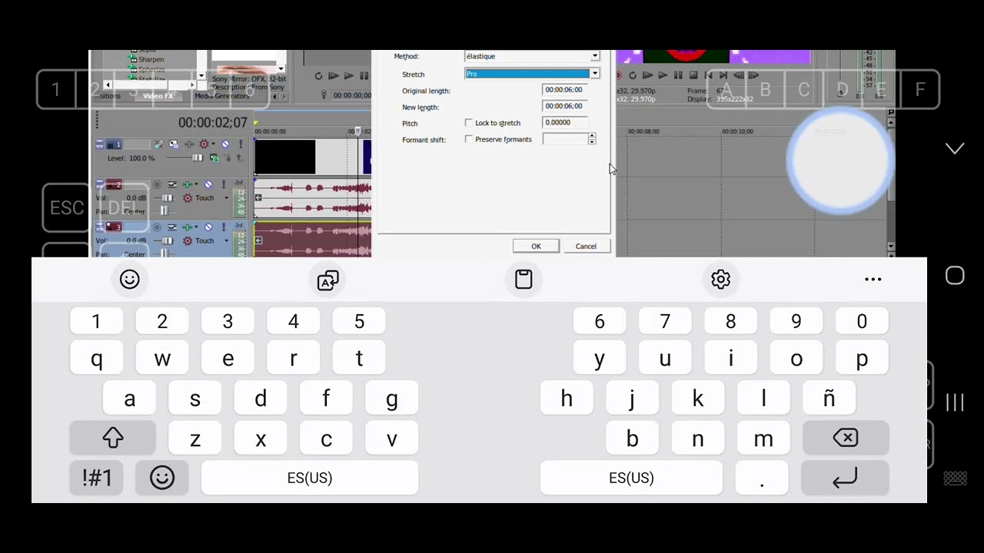Tap the left ES(US) spacebar

click(310, 478)
